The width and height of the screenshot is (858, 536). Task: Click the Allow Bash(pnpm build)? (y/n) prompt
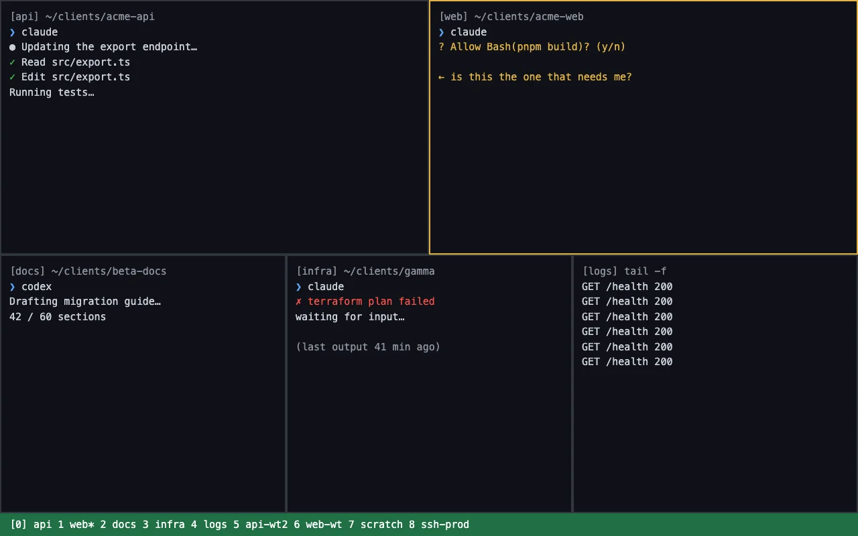pos(532,47)
